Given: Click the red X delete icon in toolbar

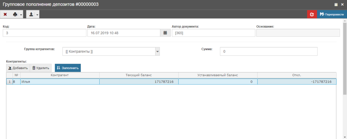Looking at the screenshot, I should point(5,15).
